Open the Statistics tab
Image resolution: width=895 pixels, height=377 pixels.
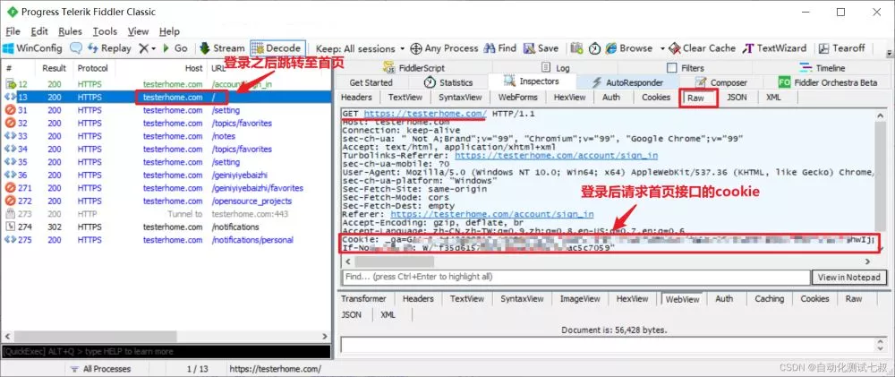coord(448,82)
